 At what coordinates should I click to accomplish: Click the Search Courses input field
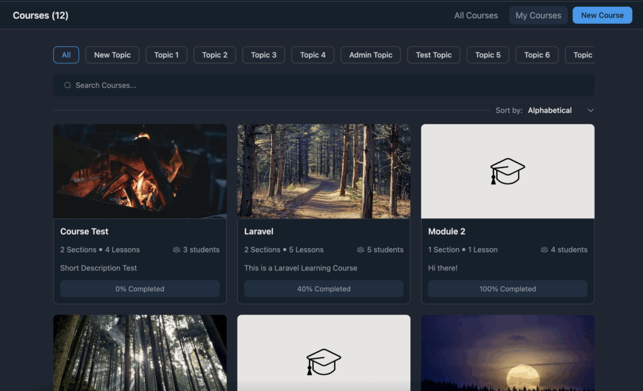(251, 85)
